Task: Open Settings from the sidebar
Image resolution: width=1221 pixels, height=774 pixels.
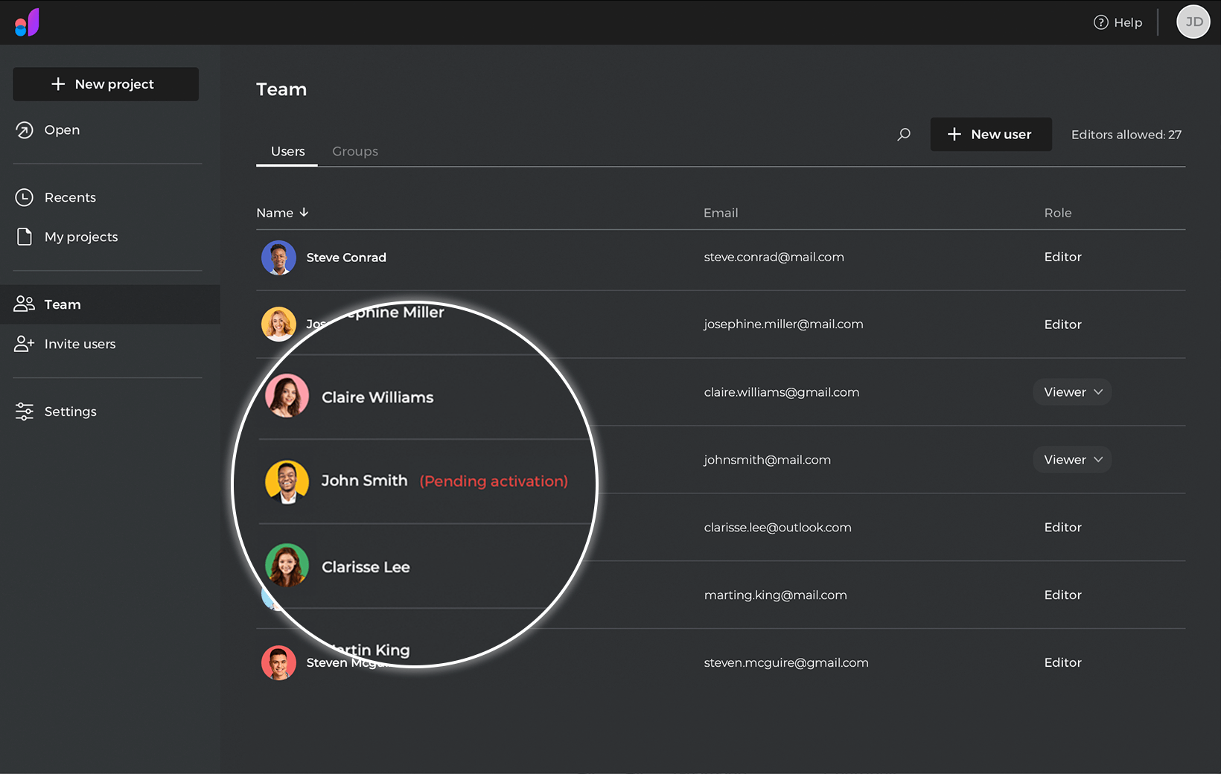Action: 70,412
